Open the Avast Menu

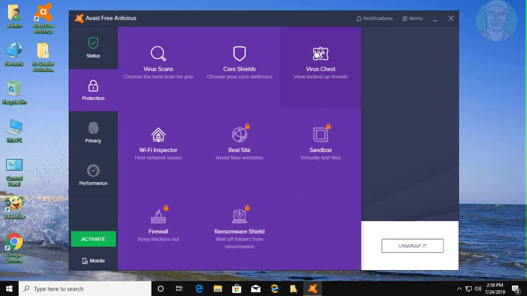point(413,18)
